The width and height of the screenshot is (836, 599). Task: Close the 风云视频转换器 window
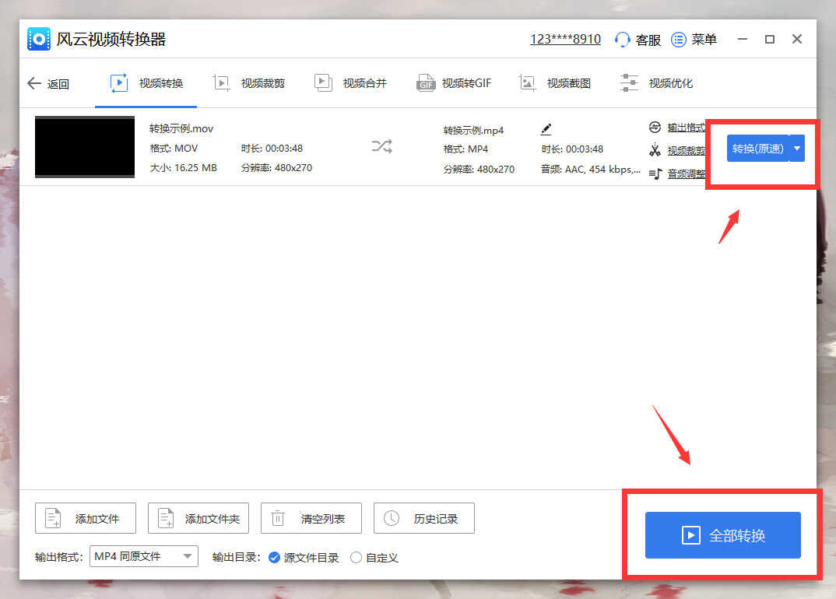click(797, 39)
